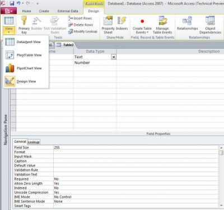The width and height of the screenshot is (224, 210).
Task: Switch to General field properties tab
Action: (20, 142)
